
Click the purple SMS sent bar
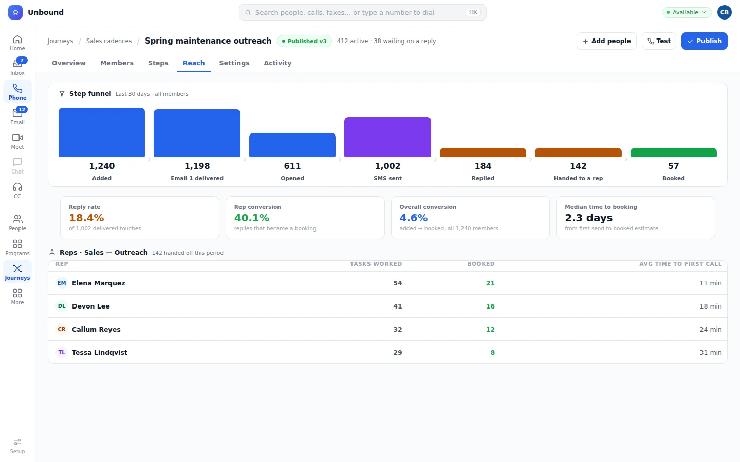(x=387, y=137)
